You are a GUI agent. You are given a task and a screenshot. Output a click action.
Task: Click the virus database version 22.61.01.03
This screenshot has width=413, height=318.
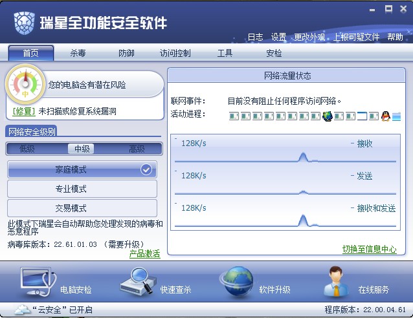(x=75, y=244)
